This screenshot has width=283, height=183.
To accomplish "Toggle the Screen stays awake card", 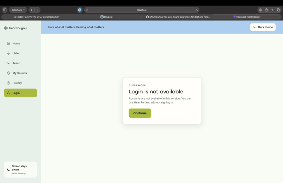I will tap(20, 169).
